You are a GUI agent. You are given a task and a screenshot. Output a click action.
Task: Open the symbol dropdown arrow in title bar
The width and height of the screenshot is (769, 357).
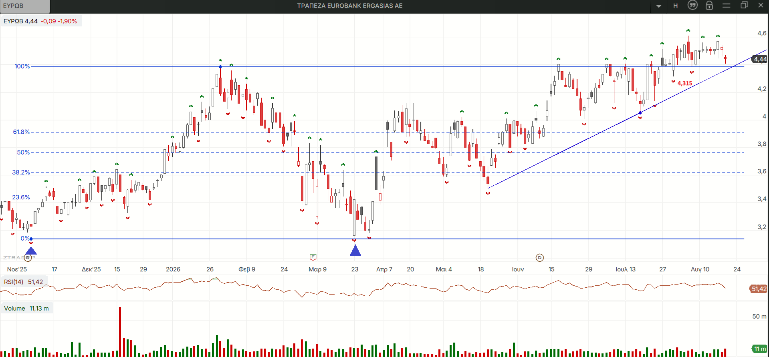[659, 6]
